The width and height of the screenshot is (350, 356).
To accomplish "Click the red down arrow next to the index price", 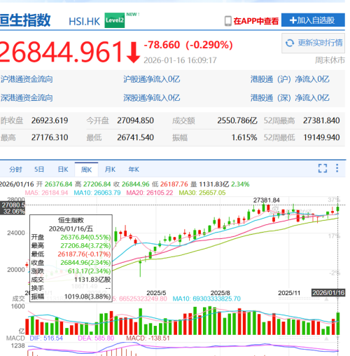I will pos(134,52).
